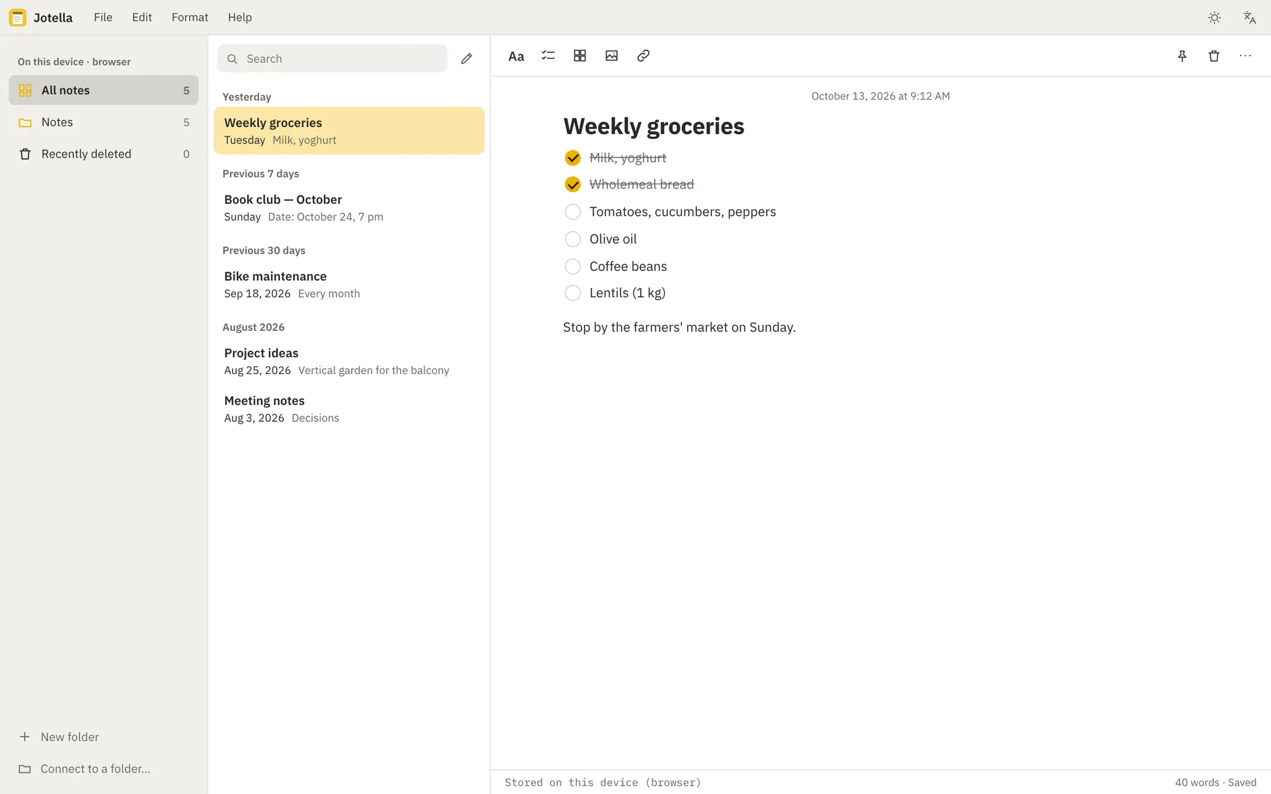Screen dimensions: 1271x794
Task: Add a link using the chain icon
Action: point(643,56)
